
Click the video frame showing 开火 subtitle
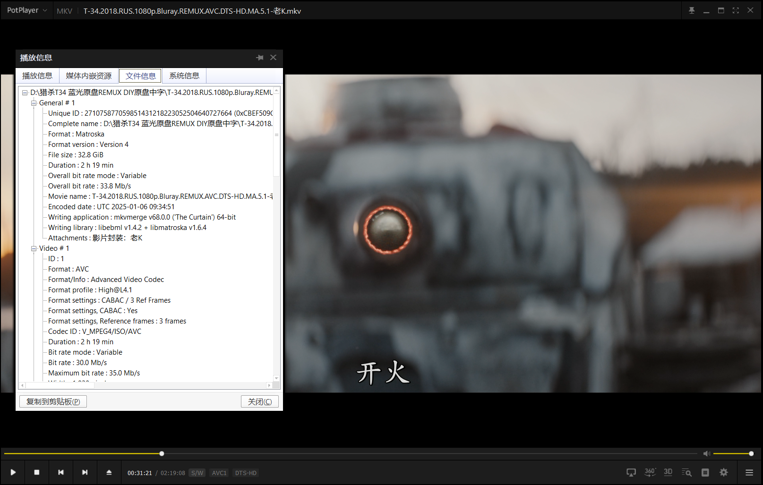(523, 233)
